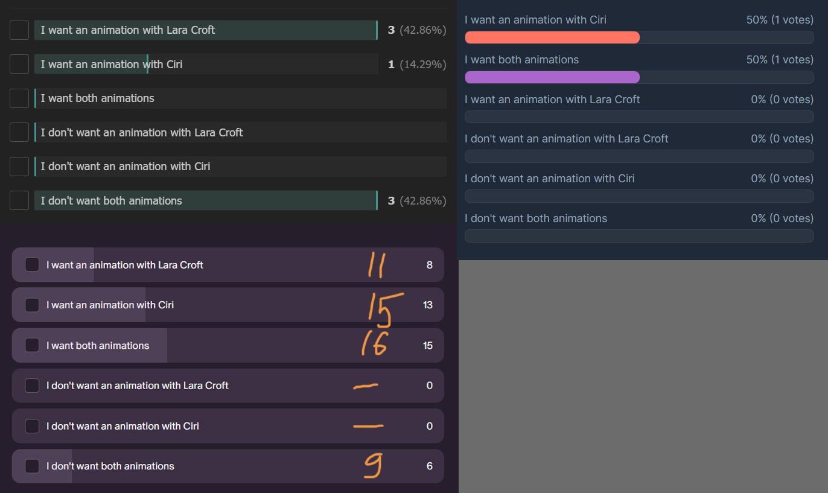Click purple poll's "0" count for "don't want Lara Croft"
Viewport: 828px width, 493px height.
coord(430,386)
